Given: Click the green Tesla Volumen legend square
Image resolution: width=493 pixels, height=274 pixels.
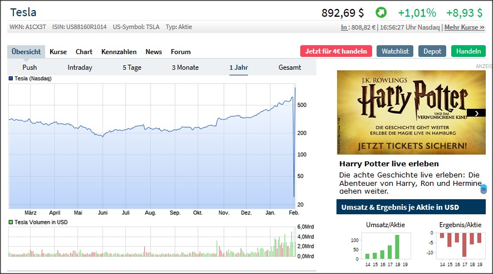Looking at the screenshot, I should pyautogui.click(x=11, y=222).
